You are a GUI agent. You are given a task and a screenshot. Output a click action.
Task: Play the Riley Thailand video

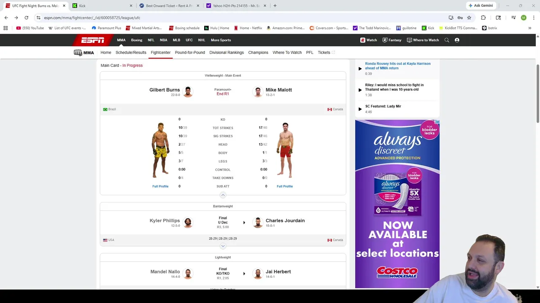click(x=360, y=90)
